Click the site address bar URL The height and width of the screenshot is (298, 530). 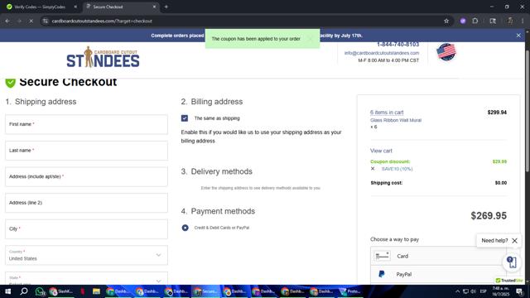[x=102, y=21]
